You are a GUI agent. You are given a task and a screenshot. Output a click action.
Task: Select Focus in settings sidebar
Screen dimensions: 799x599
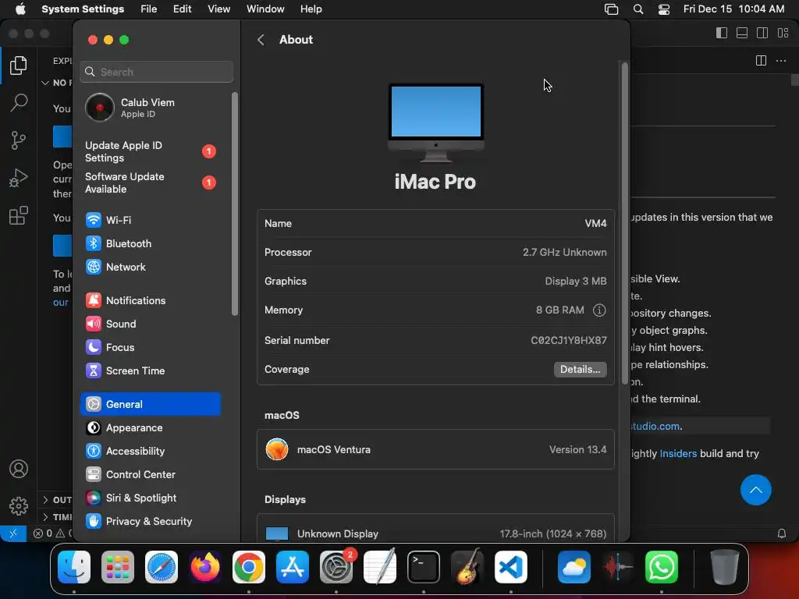[x=151, y=347]
